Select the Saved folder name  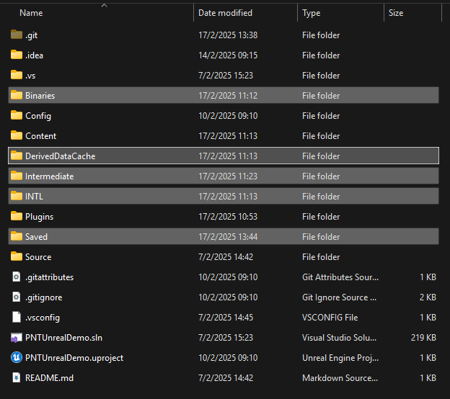36,237
